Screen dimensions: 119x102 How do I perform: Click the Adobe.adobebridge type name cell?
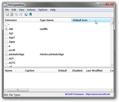coord(52,54)
